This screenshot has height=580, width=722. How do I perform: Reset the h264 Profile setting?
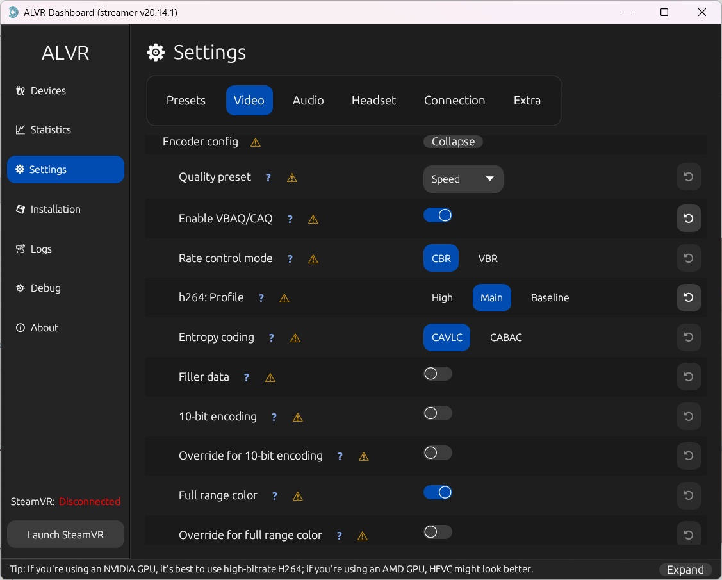pyautogui.click(x=689, y=297)
